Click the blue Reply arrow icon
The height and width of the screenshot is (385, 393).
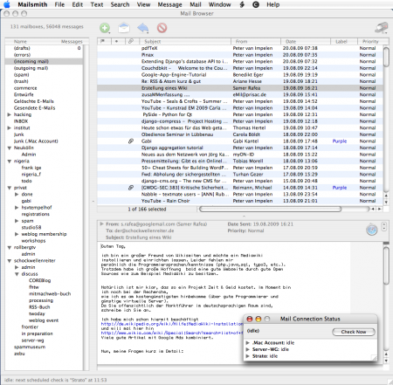coord(143,28)
